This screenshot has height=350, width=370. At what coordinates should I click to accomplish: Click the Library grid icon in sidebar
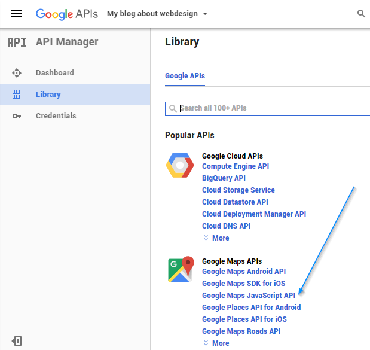[17, 95]
